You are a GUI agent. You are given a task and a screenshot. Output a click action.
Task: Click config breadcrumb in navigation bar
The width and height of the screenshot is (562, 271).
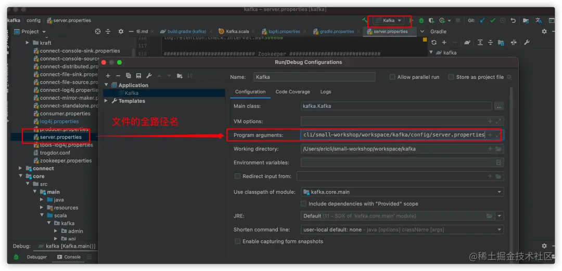pos(34,20)
